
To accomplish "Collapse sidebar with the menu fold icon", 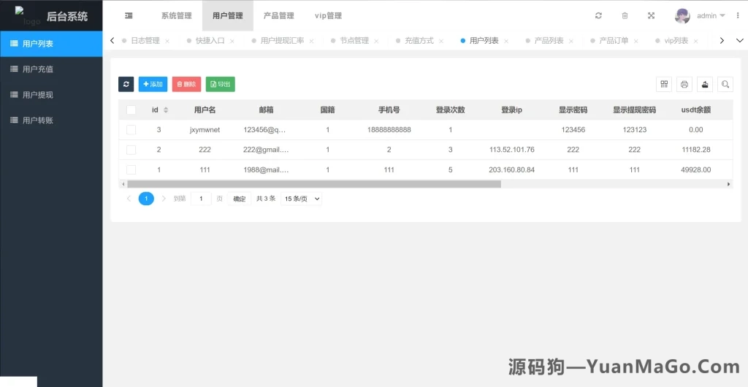I will pyautogui.click(x=129, y=16).
